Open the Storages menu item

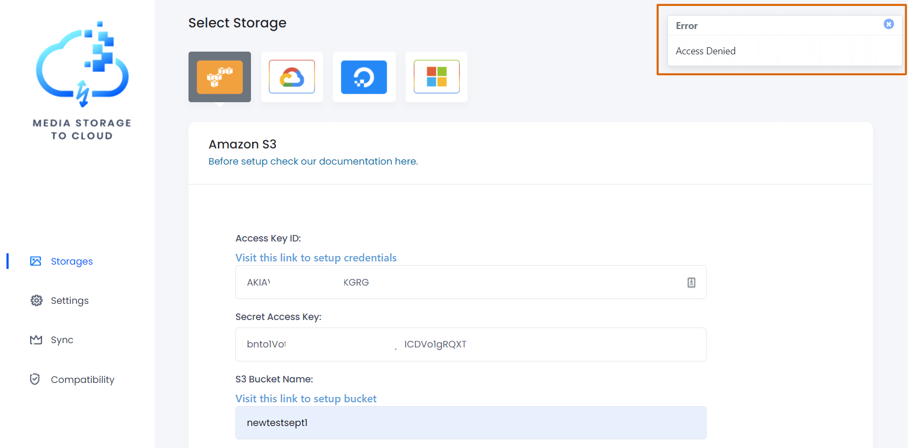[x=72, y=261]
